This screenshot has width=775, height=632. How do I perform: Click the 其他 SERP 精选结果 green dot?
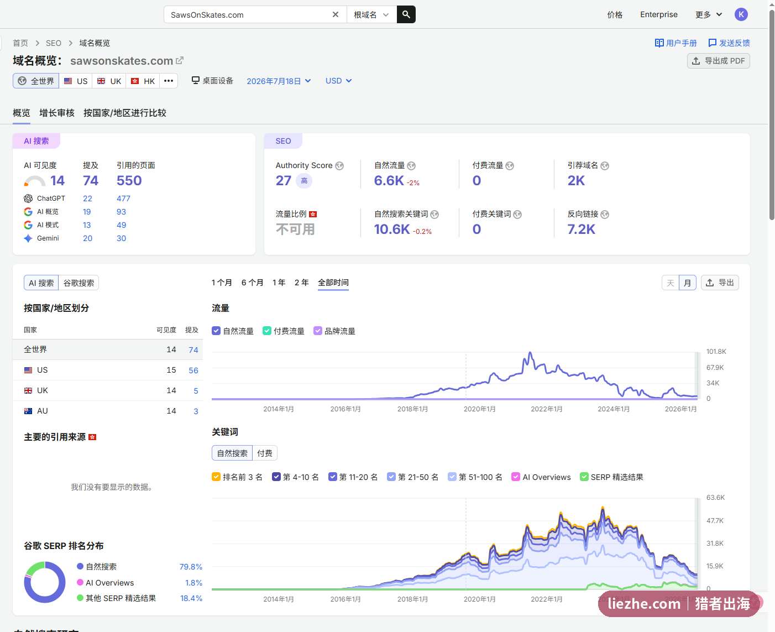(x=80, y=598)
